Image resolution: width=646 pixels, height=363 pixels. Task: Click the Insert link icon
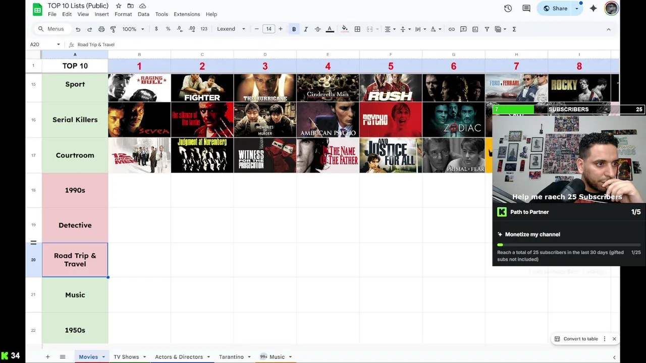[451, 29]
